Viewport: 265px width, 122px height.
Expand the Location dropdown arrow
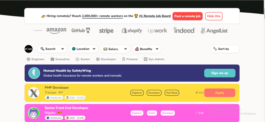(x=94, y=49)
